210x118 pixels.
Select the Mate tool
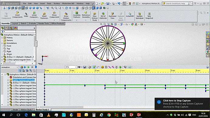[x=26, y=15]
